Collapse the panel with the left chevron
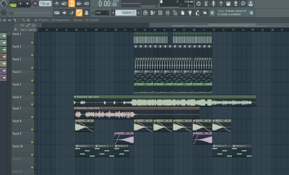The width and height of the screenshot is (289, 175). pyautogui.click(x=39, y=25)
